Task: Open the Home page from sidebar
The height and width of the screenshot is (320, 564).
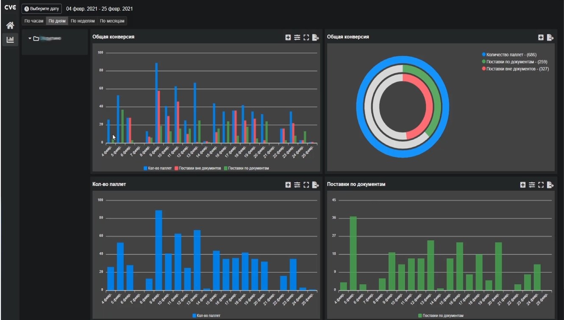Action: click(x=10, y=25)
